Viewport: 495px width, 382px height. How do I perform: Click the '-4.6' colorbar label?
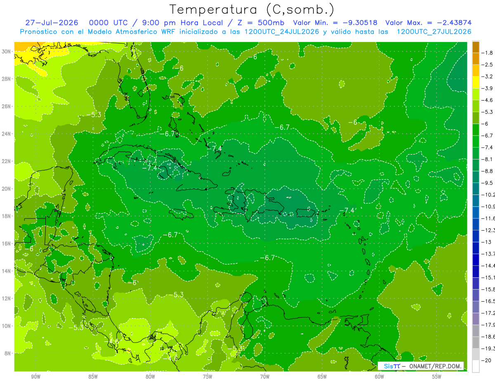(487, 100)
